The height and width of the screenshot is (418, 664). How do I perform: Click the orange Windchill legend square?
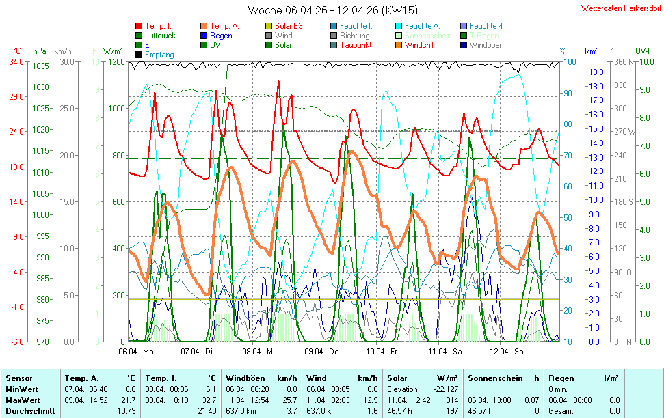(399, 45)
